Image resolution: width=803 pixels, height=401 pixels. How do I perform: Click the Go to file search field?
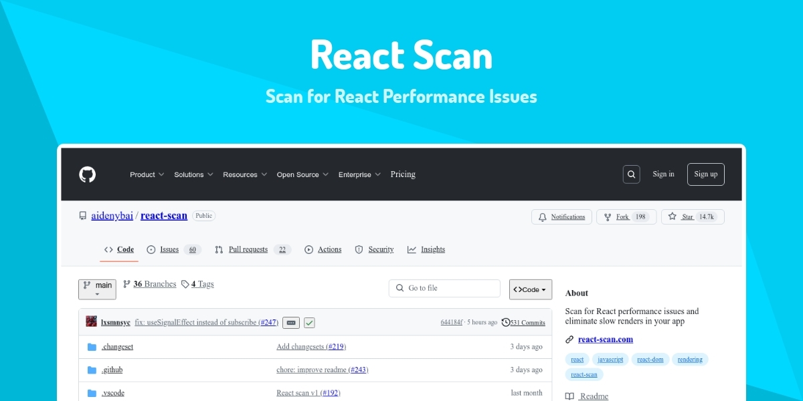click(x=444, y=288)
